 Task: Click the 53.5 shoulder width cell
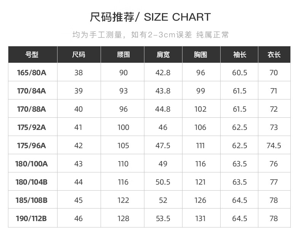(163, 218)
